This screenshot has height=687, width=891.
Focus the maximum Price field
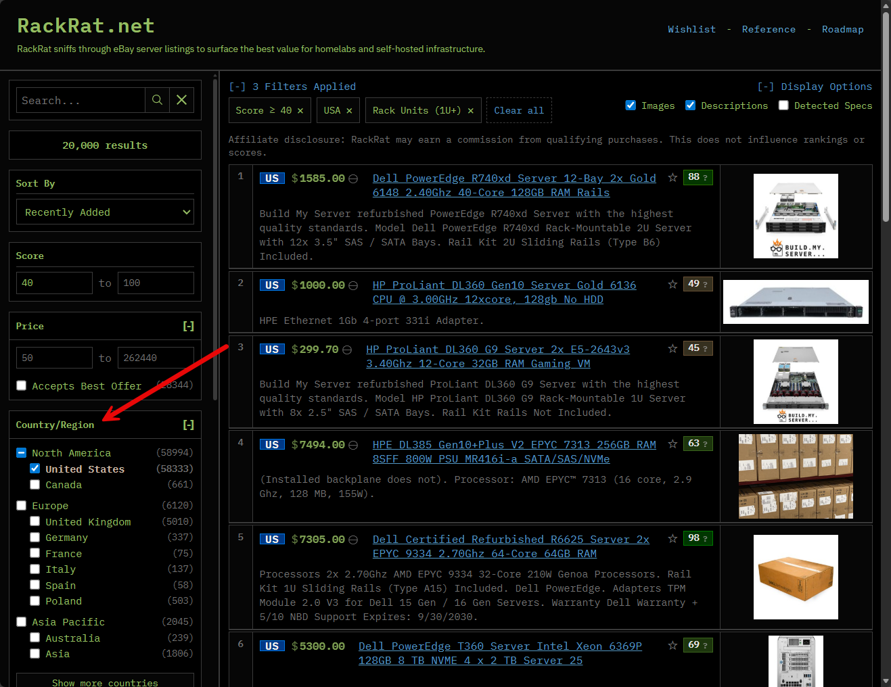156,358
